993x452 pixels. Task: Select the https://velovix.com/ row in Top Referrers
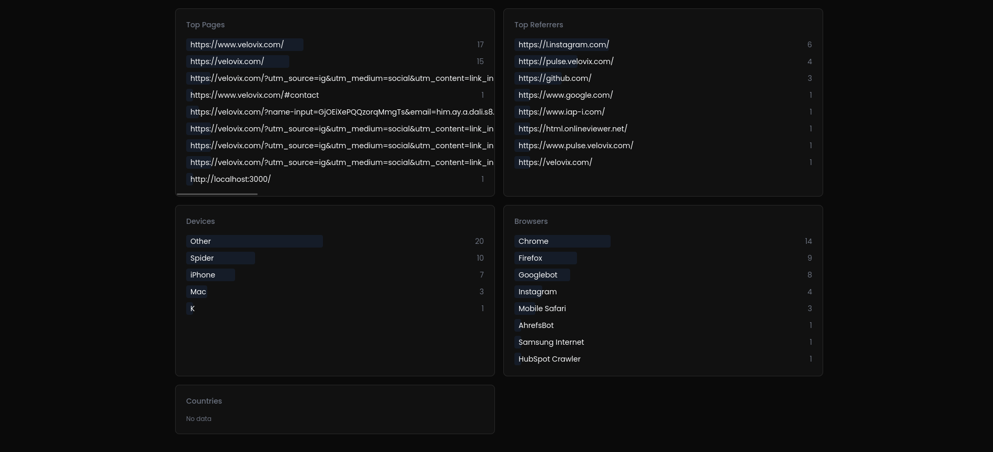pos(663,162)
